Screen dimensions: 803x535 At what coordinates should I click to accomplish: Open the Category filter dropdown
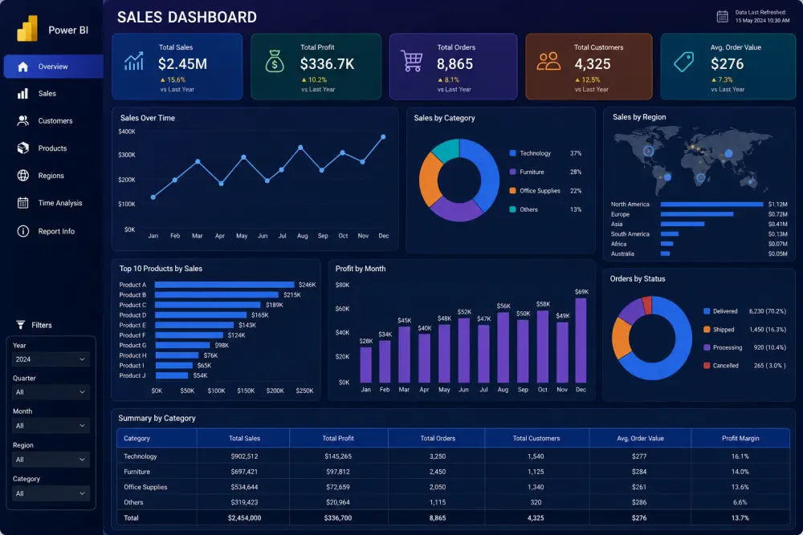51,493
